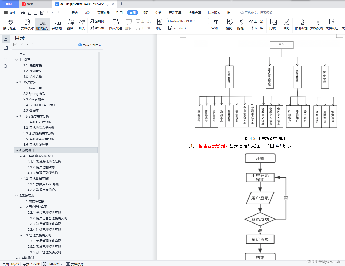Open 文档权限 document permission

pyautogui.click(x=317, y=24)
